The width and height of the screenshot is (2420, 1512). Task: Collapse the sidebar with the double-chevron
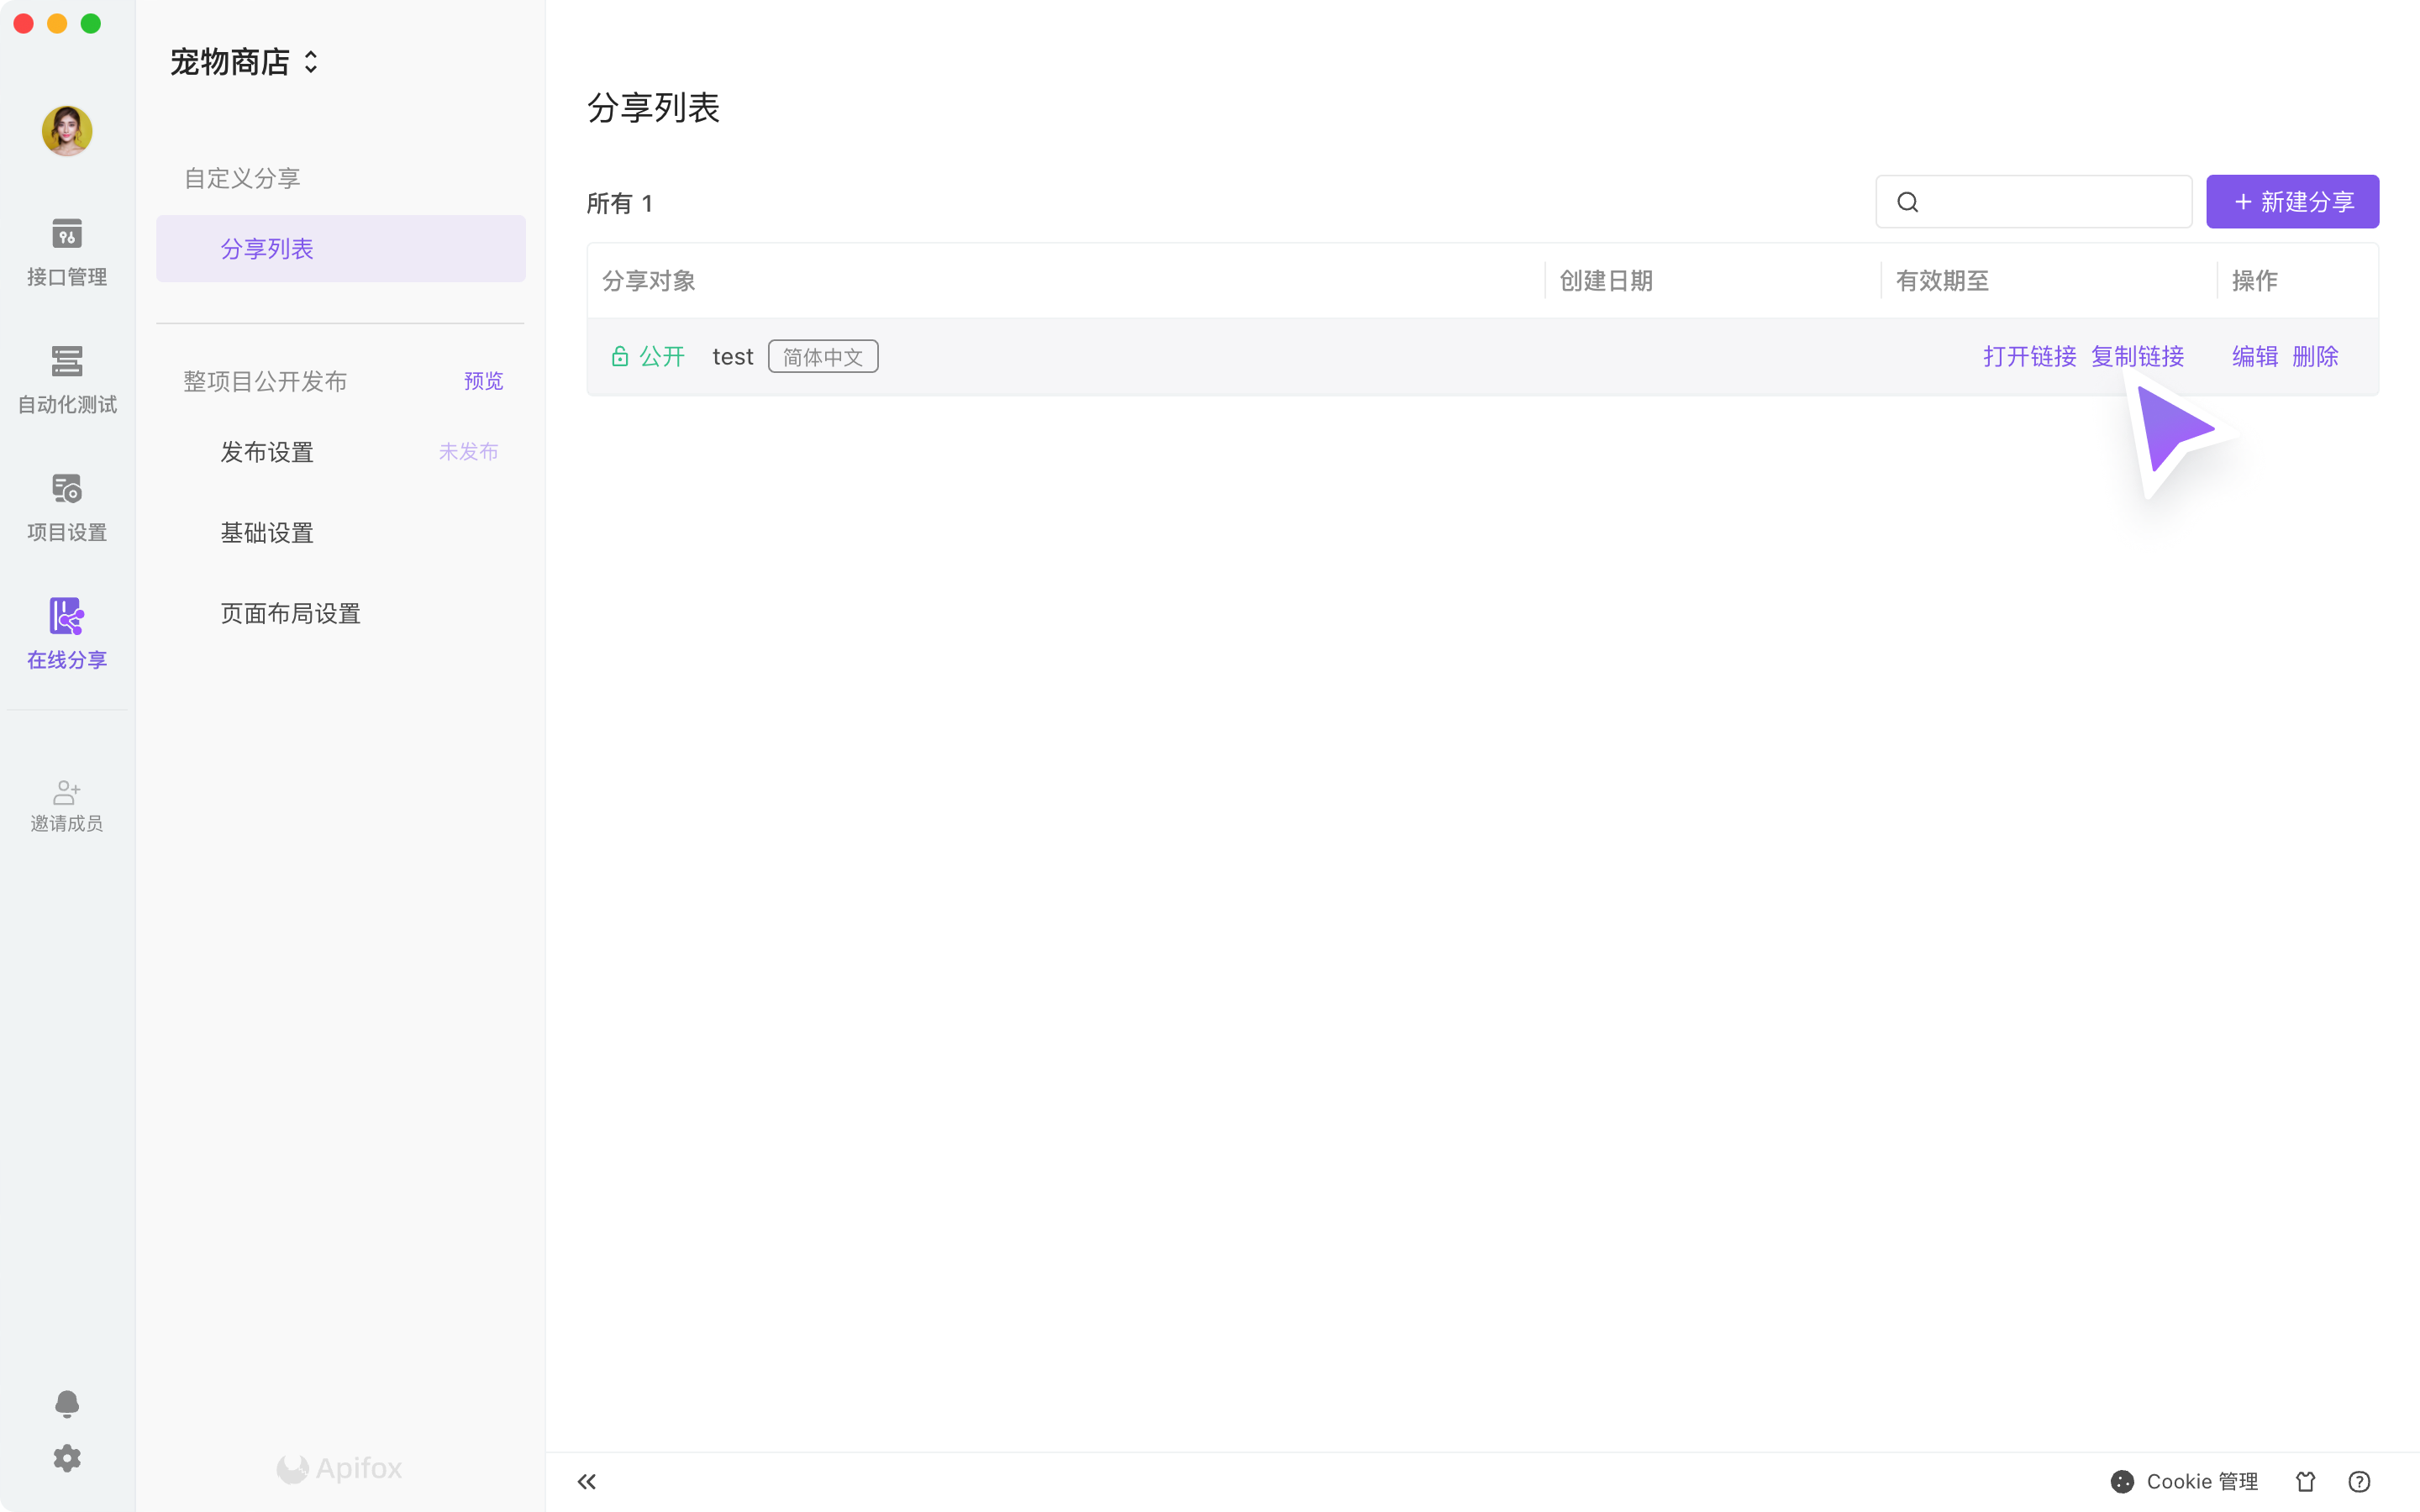pos(587,1481)
